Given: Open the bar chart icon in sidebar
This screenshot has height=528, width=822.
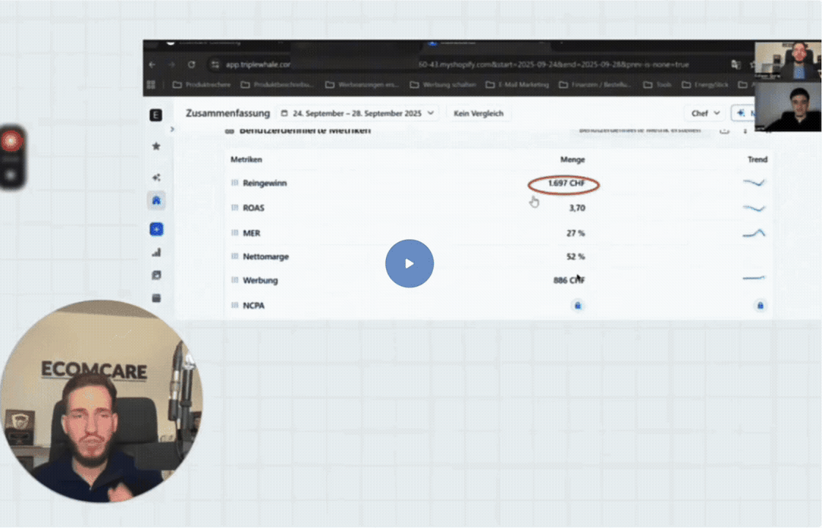Looking at the screenshot, I should pyautogui.click(x=156, y=252).
